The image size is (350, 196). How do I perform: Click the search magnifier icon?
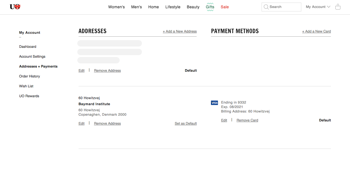click(266, 7)
